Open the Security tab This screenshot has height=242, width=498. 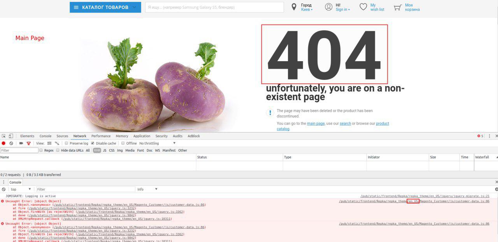tap(161, 136)
